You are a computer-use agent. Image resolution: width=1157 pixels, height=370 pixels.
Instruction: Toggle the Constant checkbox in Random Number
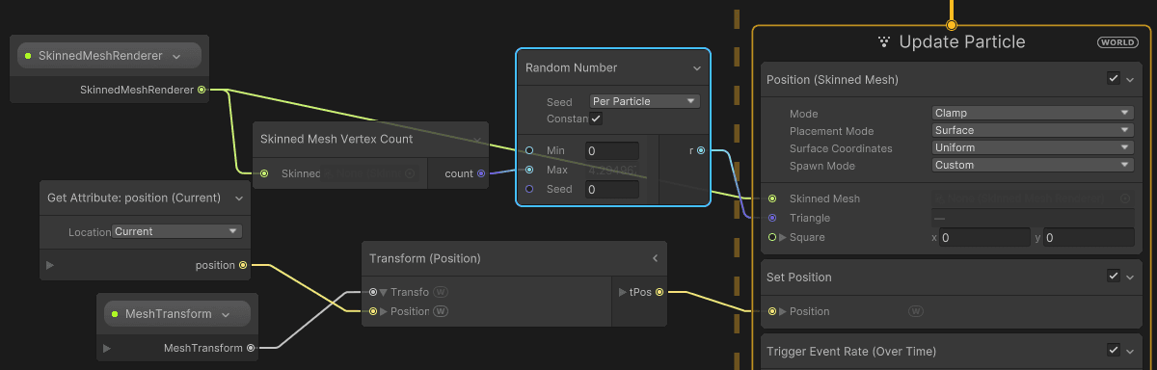pyautogui.click(x=596, y=119)
